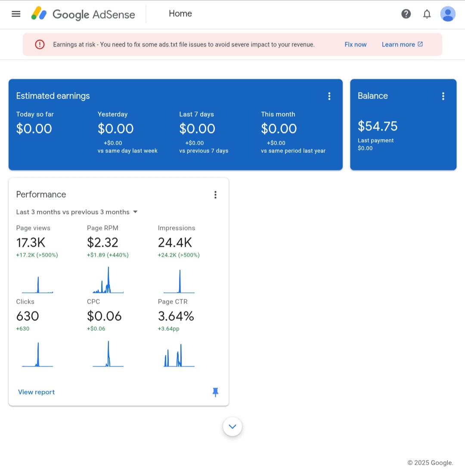
Task: Click the Last 7 days label
Action: pyautogui.click(x=197, y=114)
